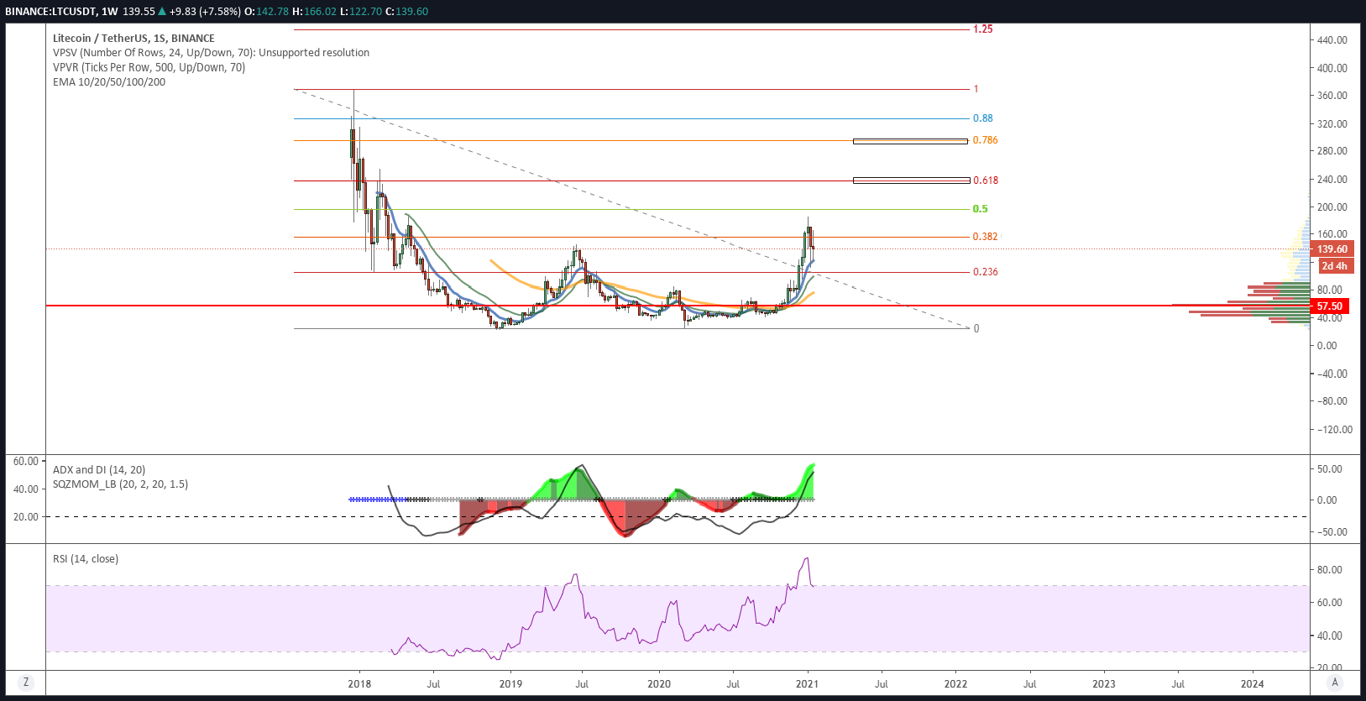Click the EMA 10/20/50/100/200 indicator label
The height and width of the screenshot is (701, 1366).
point(109,81)
